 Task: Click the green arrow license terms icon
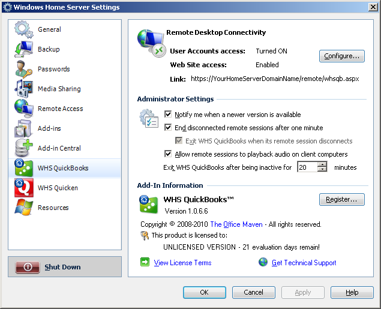[145, 262]
